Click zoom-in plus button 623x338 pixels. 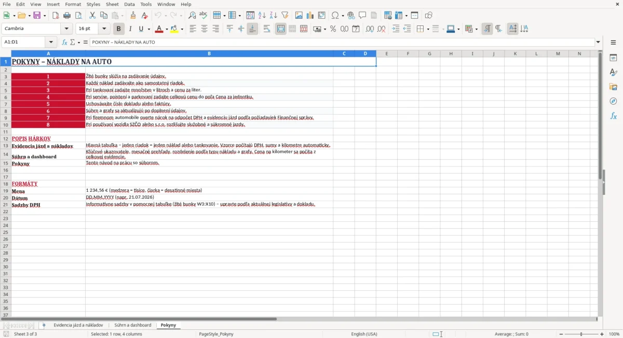(602, 334)
